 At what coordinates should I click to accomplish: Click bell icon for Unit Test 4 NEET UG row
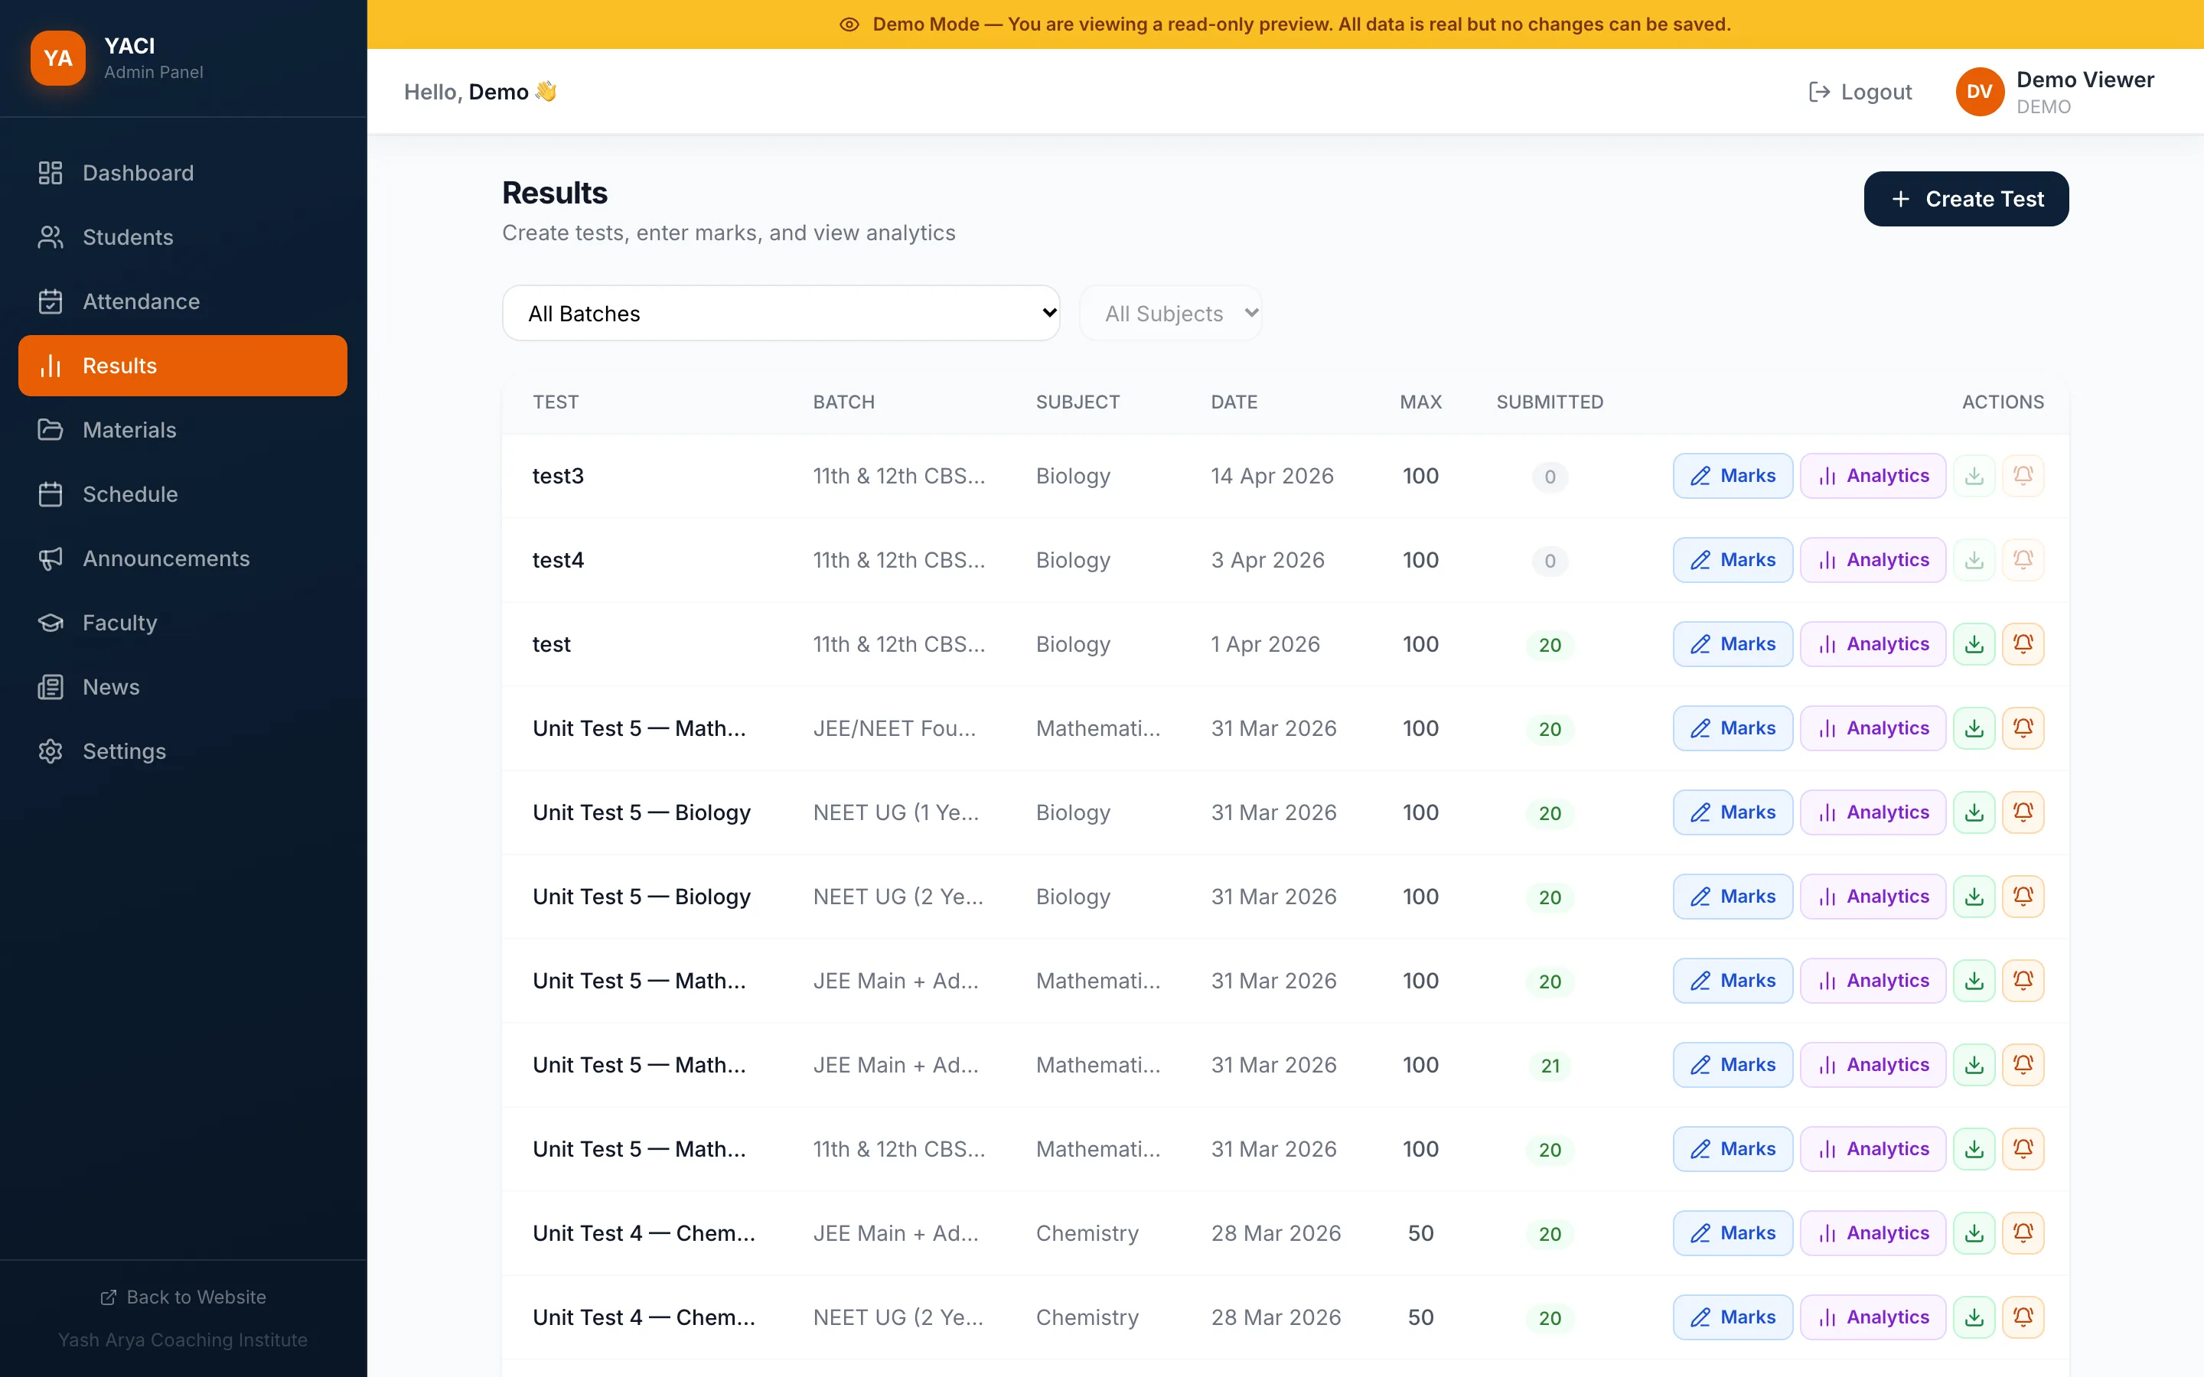pyautogui.click(x=2023, y=1317)
